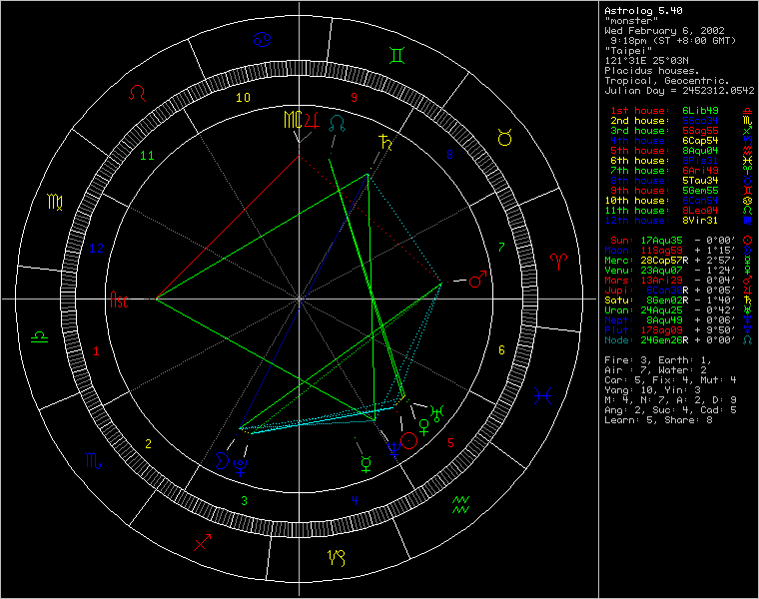The image size is (759, 599).
Task: Click the location name "Taipei"
Action: (628, 51)
